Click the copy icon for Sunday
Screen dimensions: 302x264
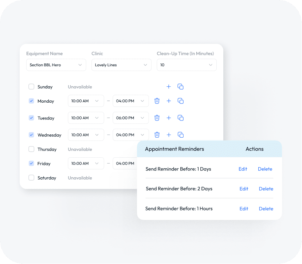[x=180, y=87]
